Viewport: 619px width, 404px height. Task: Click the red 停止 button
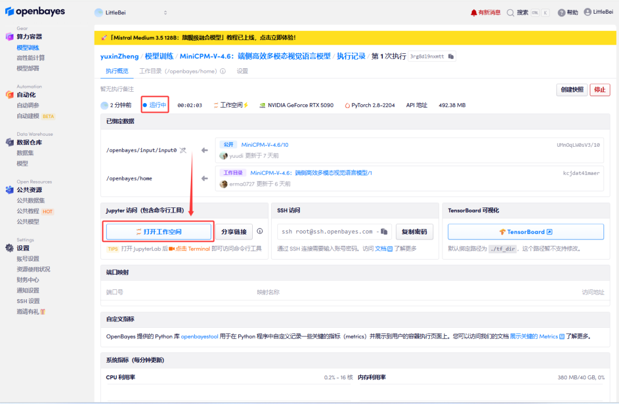600,89
